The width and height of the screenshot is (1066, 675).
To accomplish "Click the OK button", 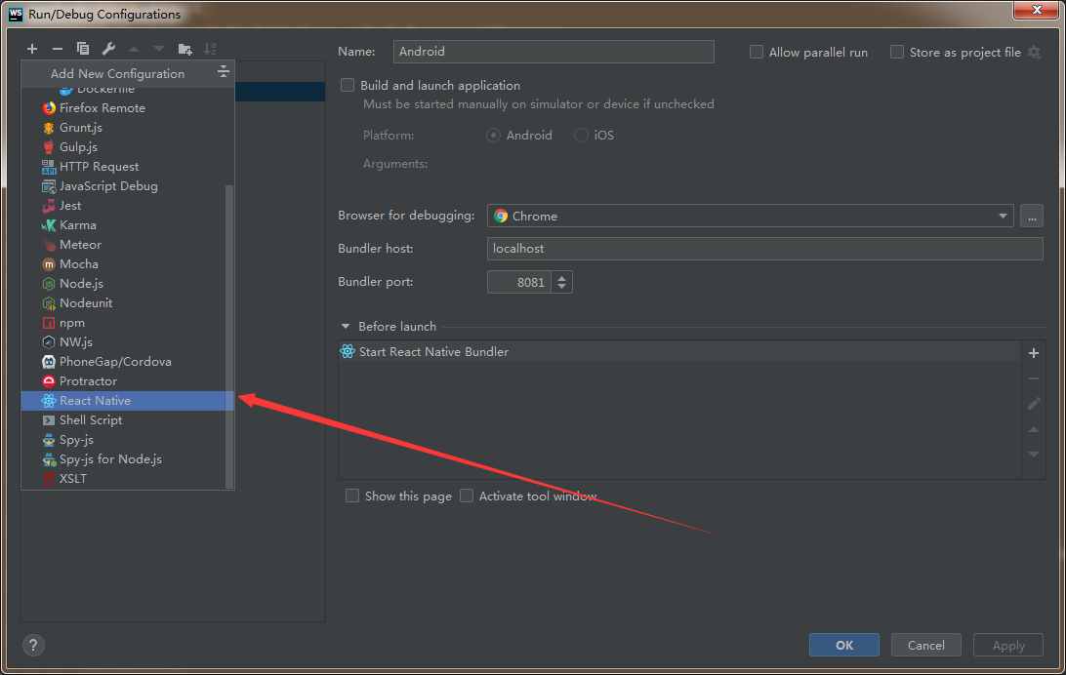I will coord(843,645).
